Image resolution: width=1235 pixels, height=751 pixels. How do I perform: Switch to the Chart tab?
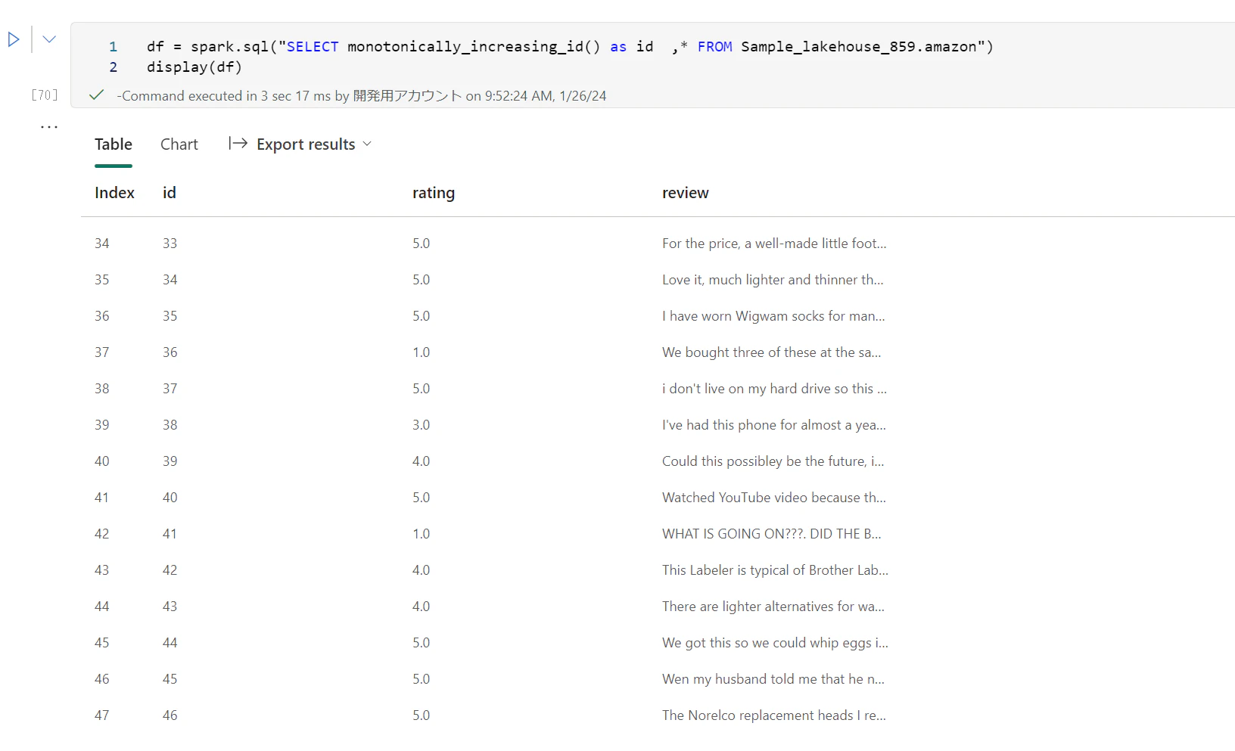click(x=179, y=144)
